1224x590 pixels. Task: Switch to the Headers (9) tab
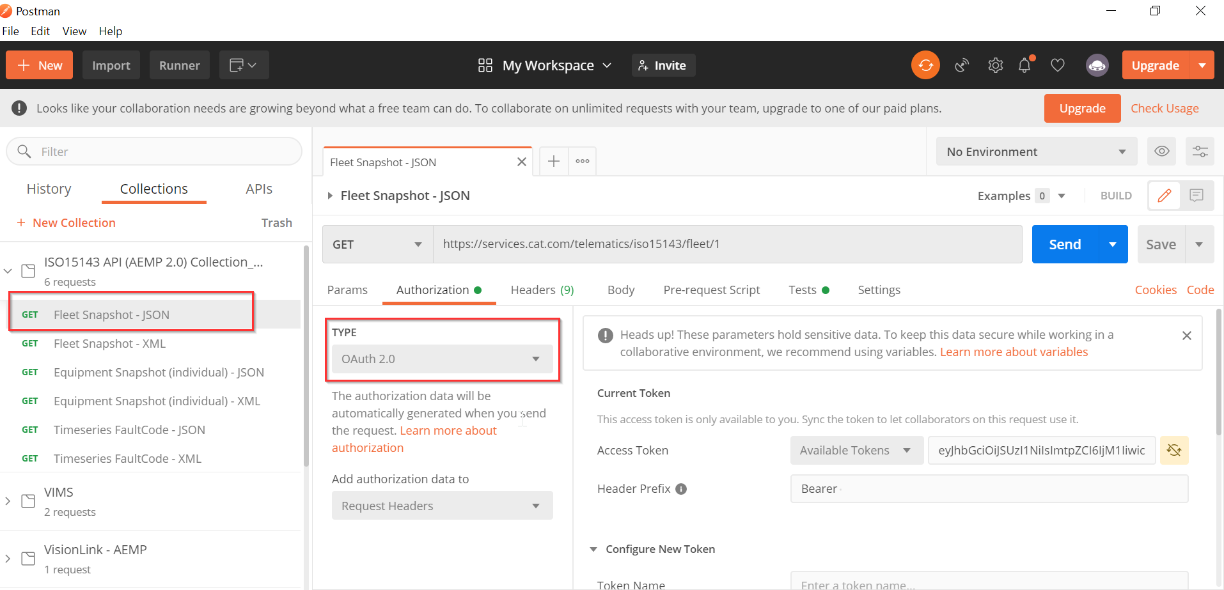click(542, 290)
